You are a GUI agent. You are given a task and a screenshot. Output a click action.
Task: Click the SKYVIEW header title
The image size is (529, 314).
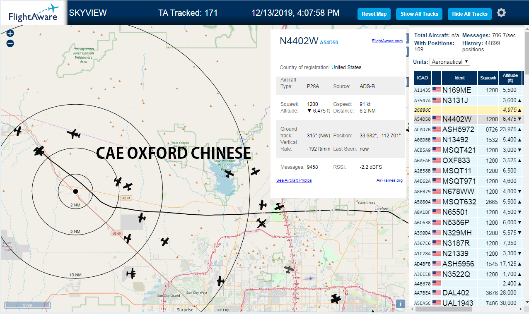point(88,13)
